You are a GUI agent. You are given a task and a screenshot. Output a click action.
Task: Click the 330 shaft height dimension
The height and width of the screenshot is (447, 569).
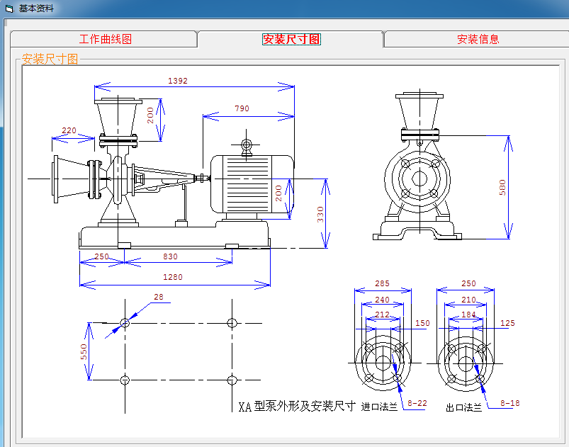pyautogui.click(x=320, y=214)
